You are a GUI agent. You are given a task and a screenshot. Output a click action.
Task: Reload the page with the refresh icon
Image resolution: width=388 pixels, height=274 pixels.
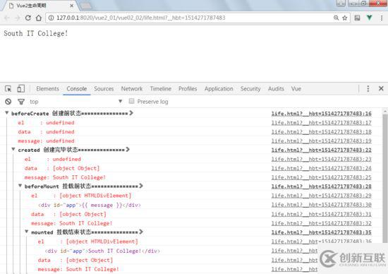coord(28,18)
